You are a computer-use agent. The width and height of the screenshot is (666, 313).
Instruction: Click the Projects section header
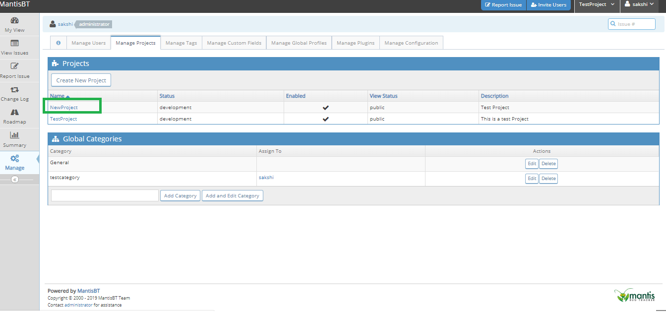point(354,63)
